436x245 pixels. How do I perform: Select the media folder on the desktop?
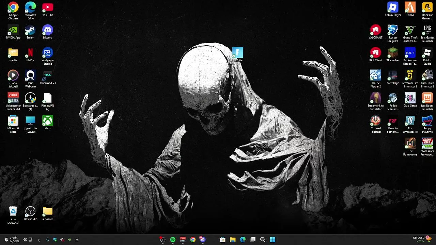[13, 55]
